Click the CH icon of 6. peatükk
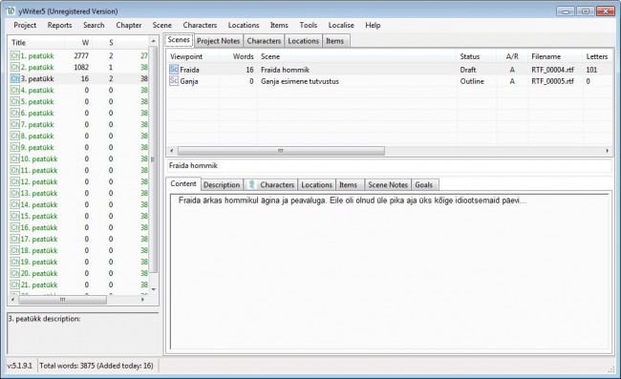This screenshot has width=621, height=379. coord(14,114)
